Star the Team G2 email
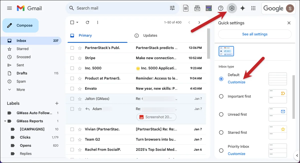 tap(80, 140)
